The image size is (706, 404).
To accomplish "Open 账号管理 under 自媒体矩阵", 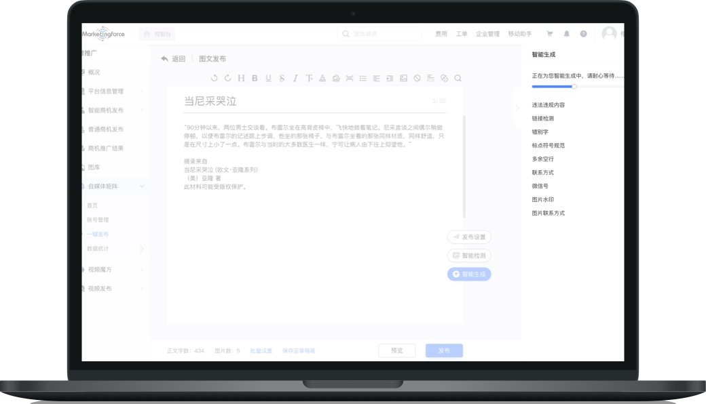I will click(x=98, y=220).
